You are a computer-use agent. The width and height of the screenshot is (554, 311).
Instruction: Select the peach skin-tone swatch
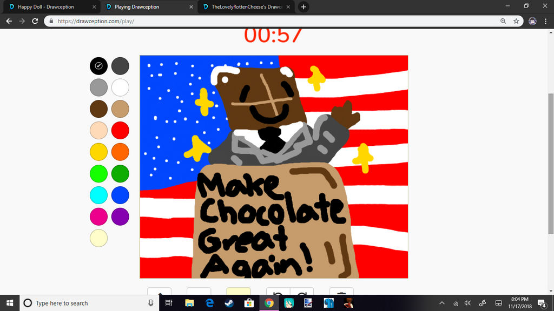(98, 131)
